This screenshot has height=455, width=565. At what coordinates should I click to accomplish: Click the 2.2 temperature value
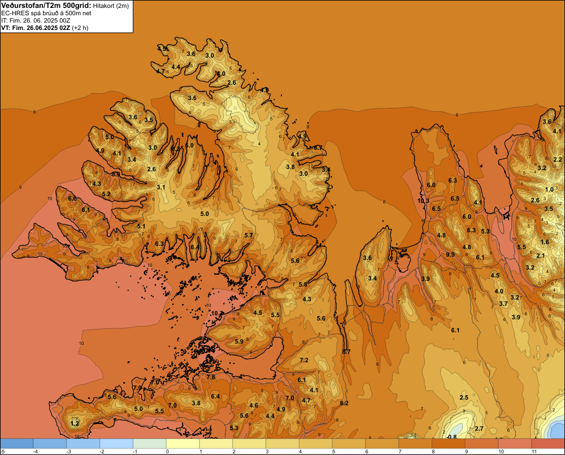pos(558,159)
